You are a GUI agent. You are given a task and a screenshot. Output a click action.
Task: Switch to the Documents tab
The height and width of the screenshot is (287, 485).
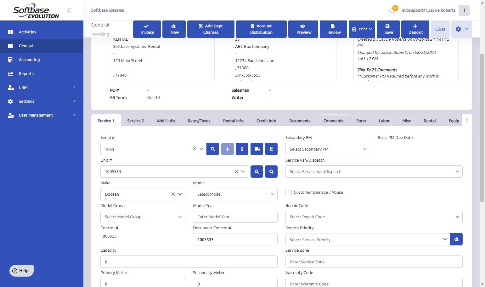click(300, 121)
